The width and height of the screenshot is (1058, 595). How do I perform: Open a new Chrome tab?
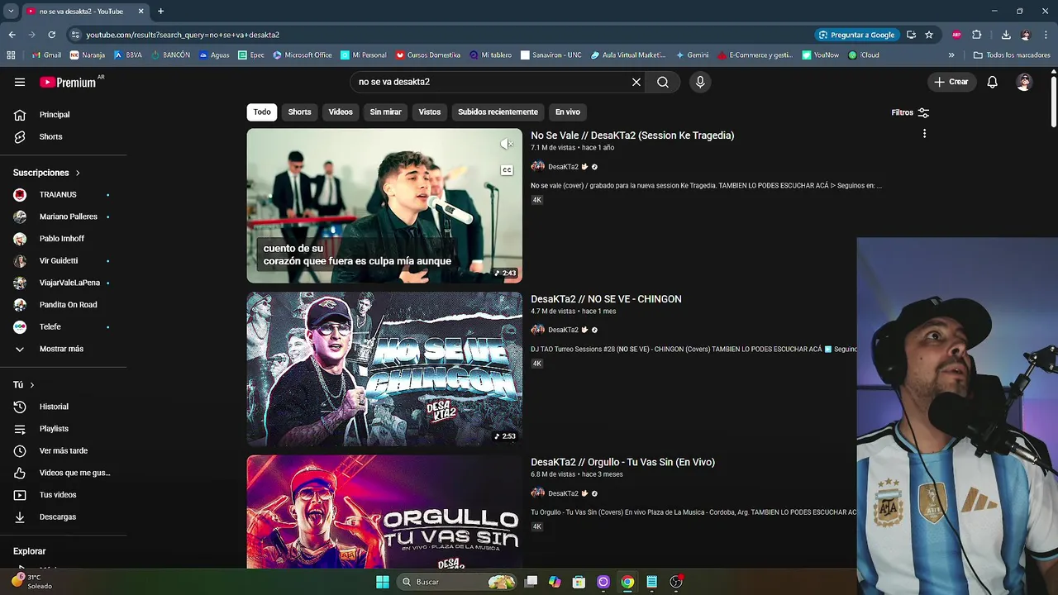[x=160, y=12]
